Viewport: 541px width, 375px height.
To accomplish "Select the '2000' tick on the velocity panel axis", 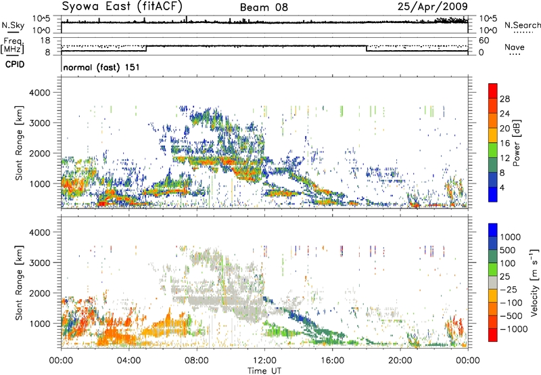I will (39, 293).
